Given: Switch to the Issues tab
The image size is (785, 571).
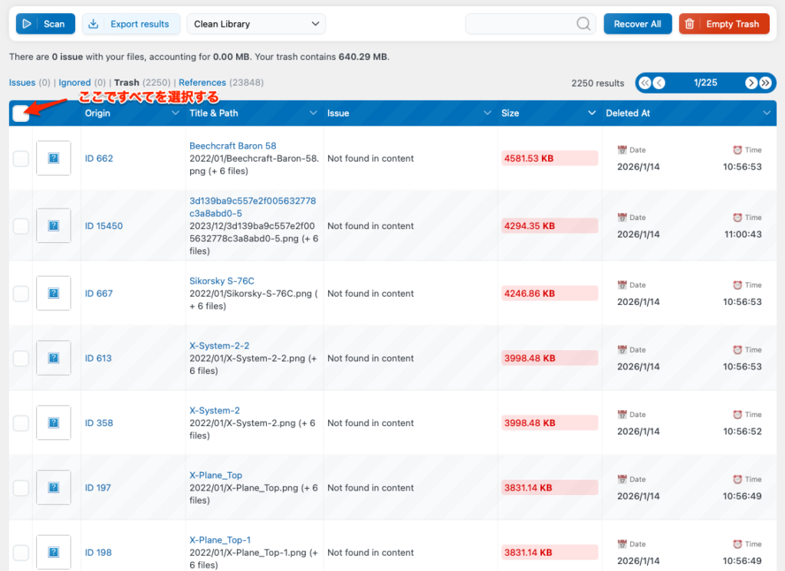Looking at the screenshot, I should [x=22, y=83].
